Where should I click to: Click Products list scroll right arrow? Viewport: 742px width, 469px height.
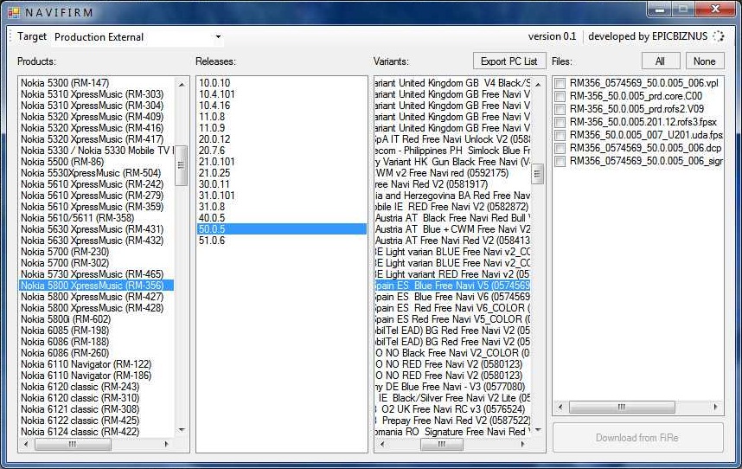click(x=167, y=445)
